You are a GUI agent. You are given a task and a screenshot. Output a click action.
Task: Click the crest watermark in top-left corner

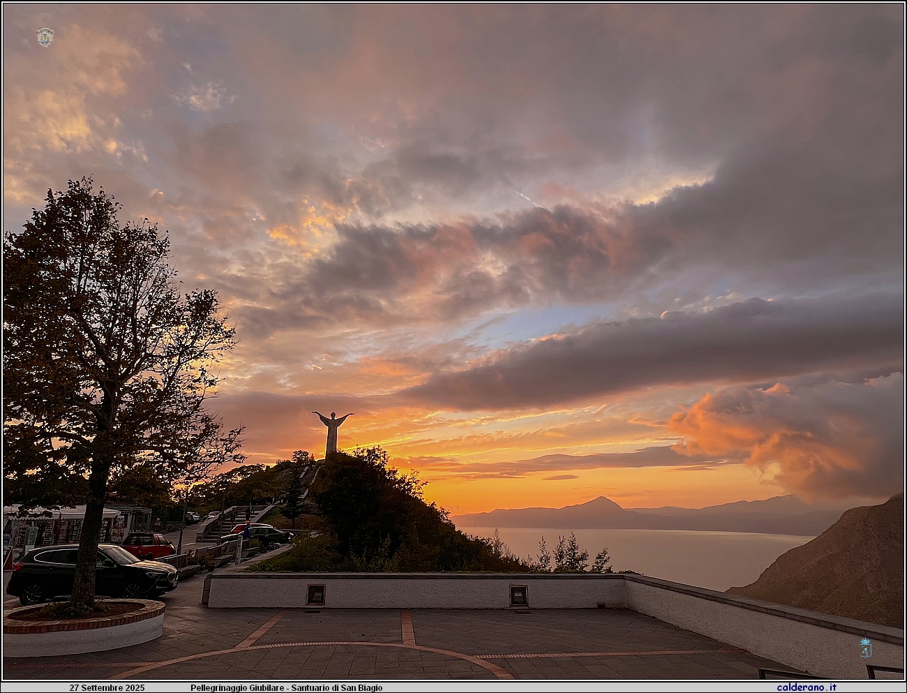point(45,37)
